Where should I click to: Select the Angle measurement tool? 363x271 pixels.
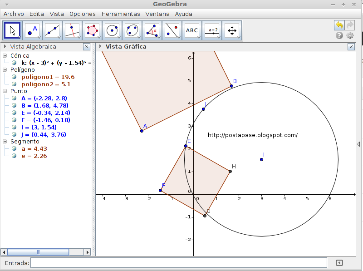pyautogui.click(x=152, y=30)
